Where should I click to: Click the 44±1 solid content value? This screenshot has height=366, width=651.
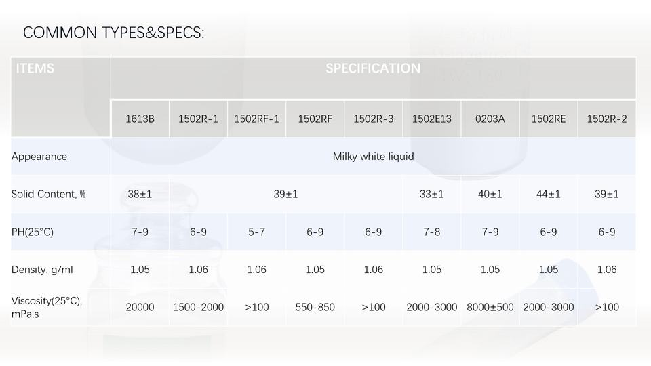click(x=548, y=195)
